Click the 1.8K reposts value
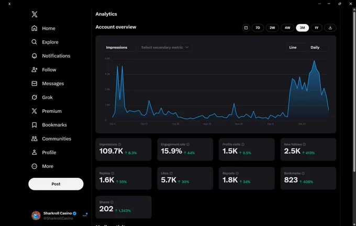This screenshot has width=356, height=226. 230,180
